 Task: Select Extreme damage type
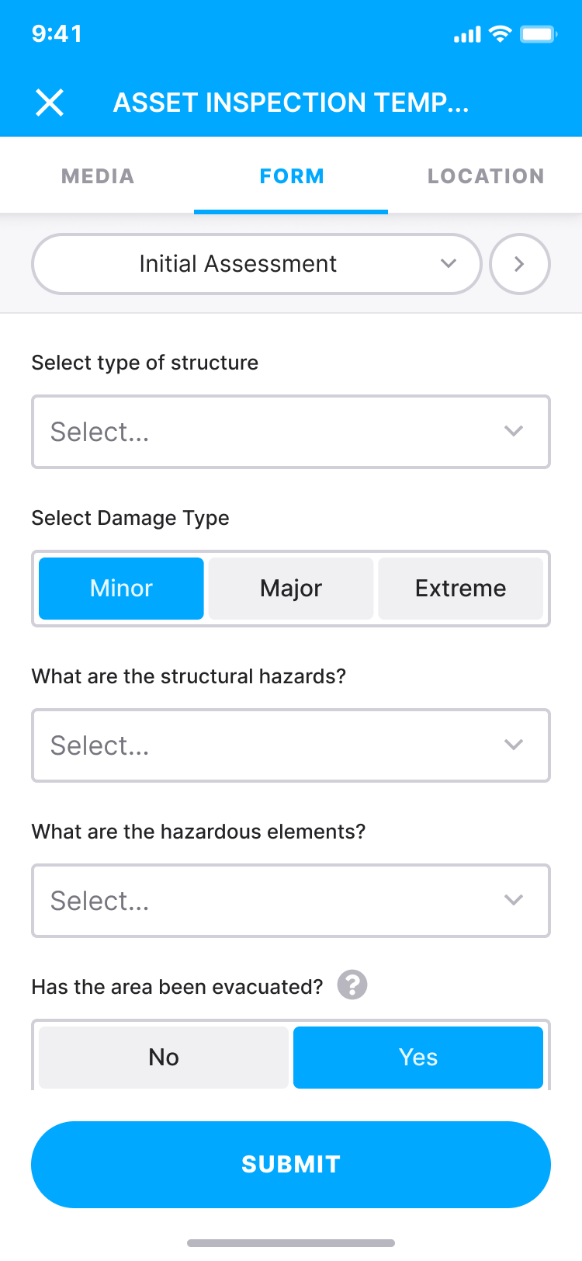[461, 588]
